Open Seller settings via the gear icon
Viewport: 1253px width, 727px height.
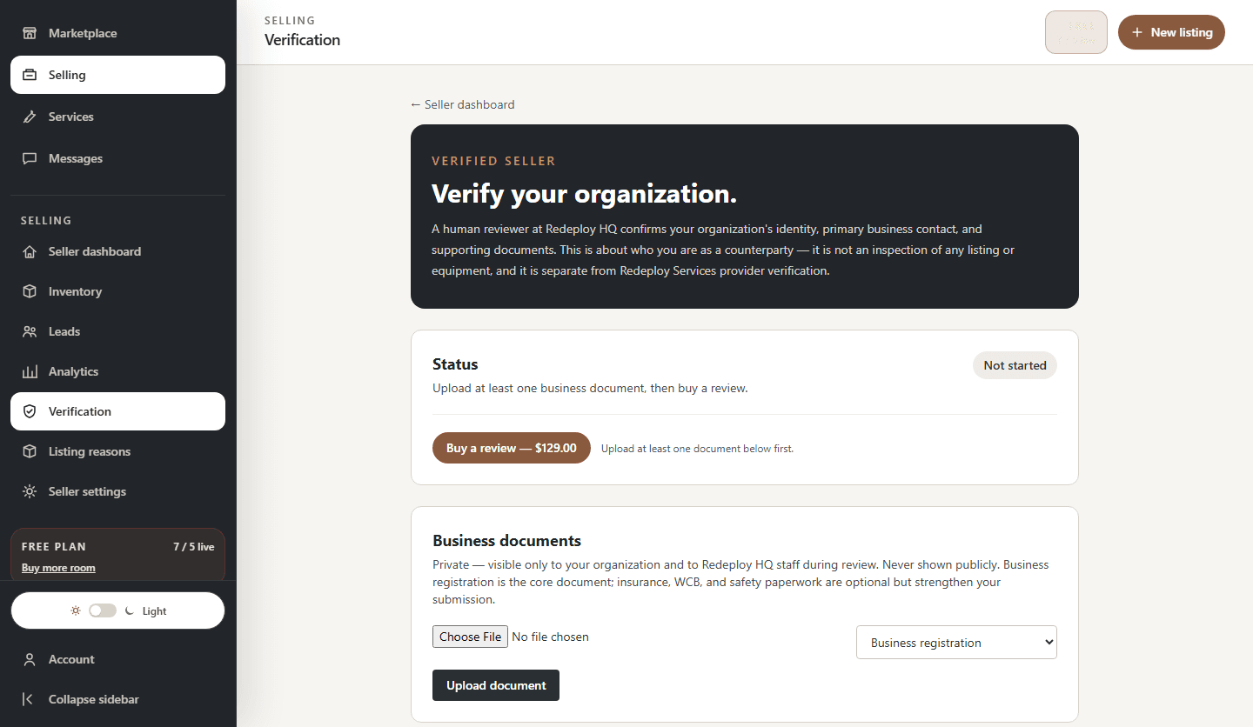click(30, 491)
